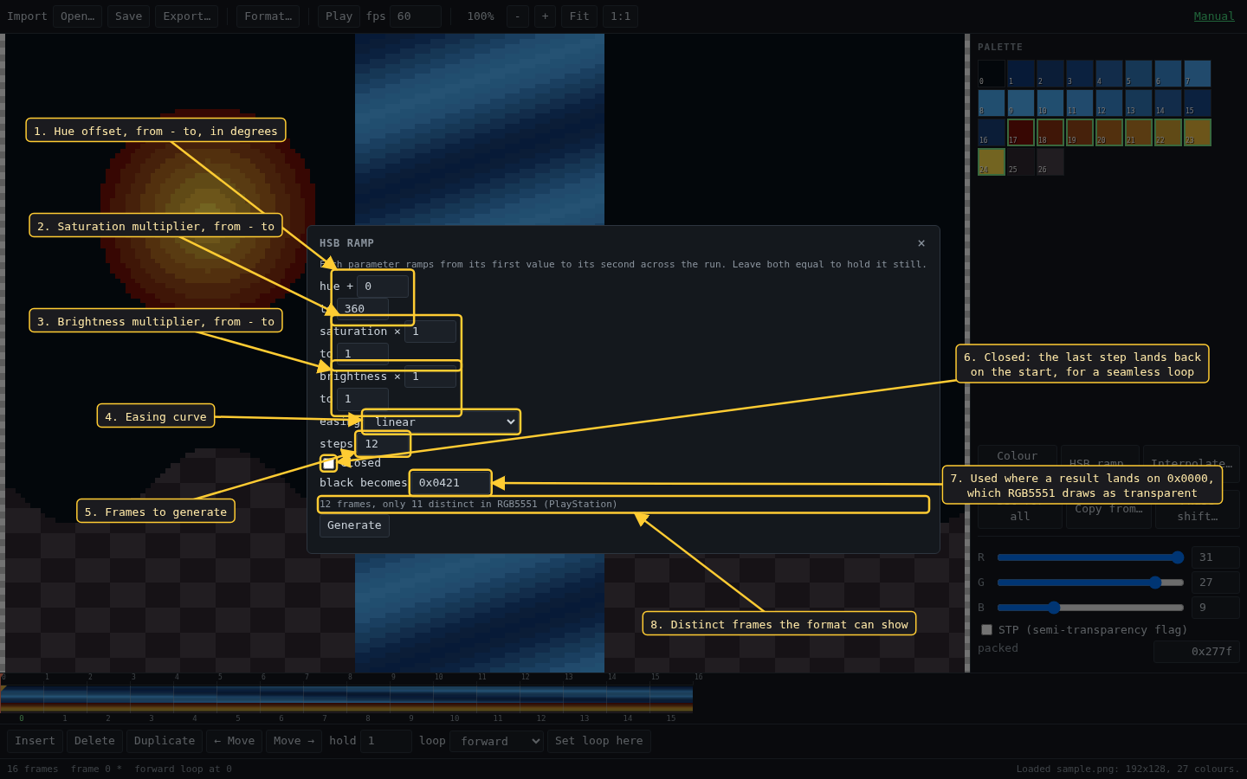Image resolution: width=1247 pixels, height=779 pixels.
Task: Enable the STP semi-transparency flag
Action: coord(986,630)
